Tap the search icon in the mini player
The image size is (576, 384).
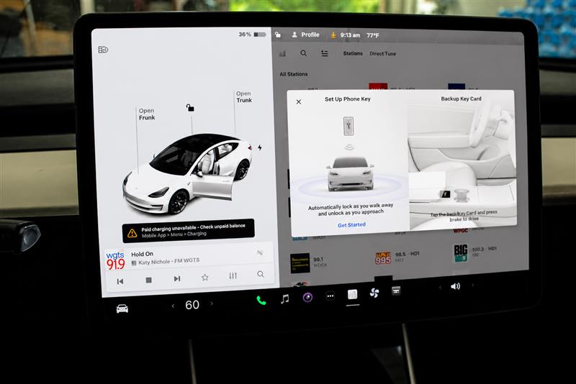[x=261, y=274]
